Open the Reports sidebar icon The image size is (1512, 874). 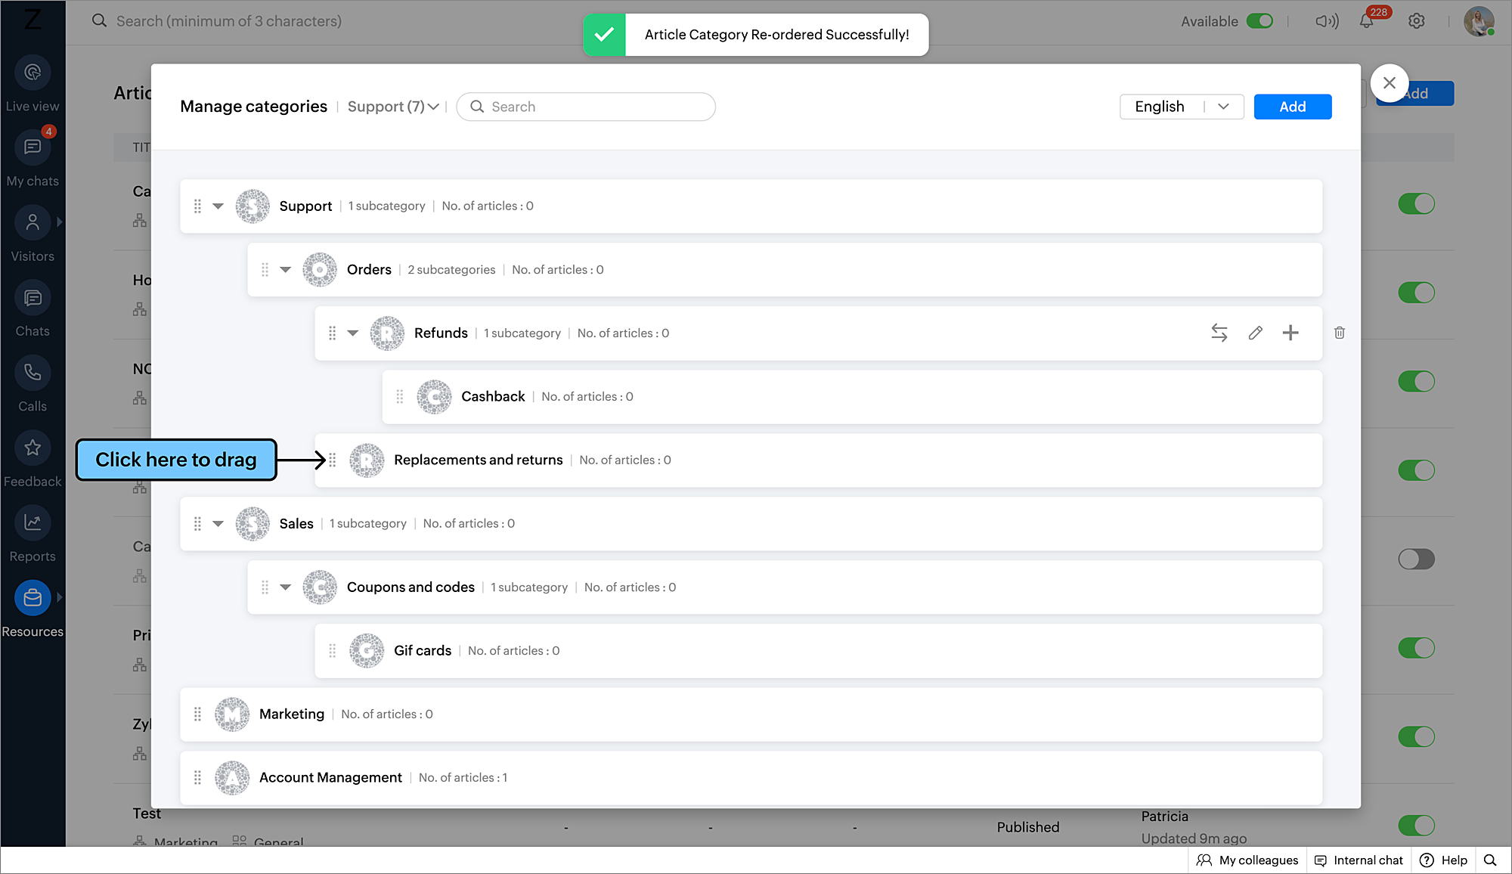point(33,522)
